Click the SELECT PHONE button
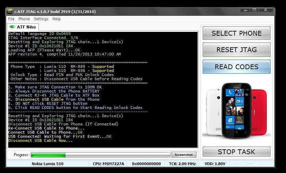This screenshot has height=173, width=286. (237, 33)
